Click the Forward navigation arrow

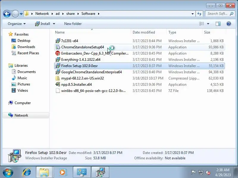coord(15,14)
